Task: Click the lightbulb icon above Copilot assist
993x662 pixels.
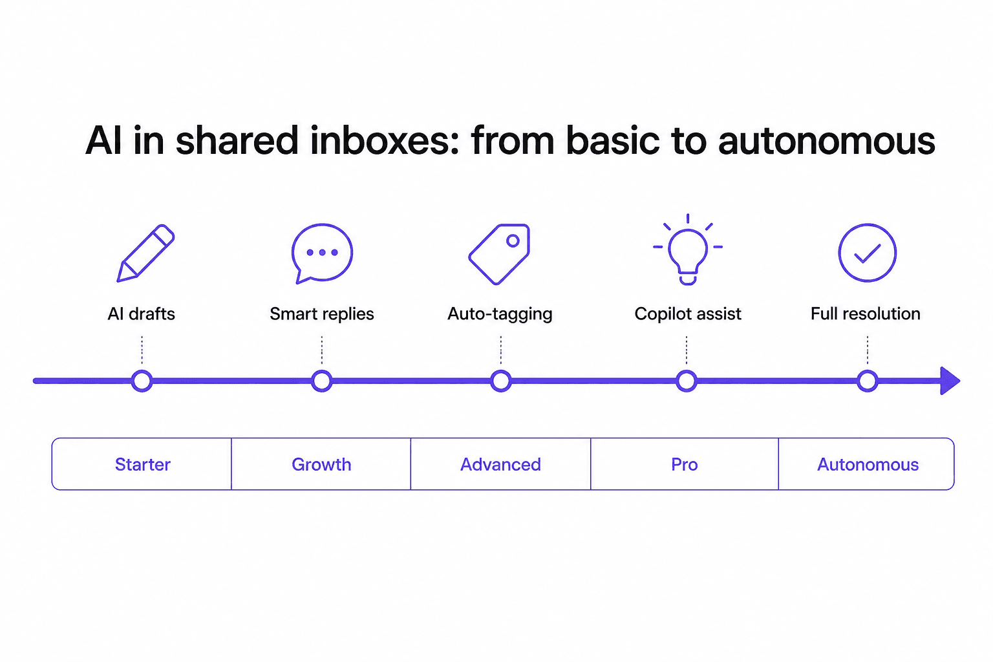Action: coord(688,250)
